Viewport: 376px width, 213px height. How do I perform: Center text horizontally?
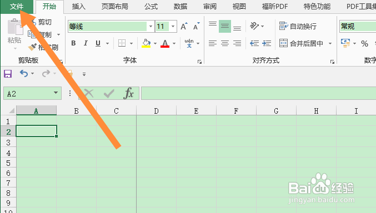(x=225, y=43)
